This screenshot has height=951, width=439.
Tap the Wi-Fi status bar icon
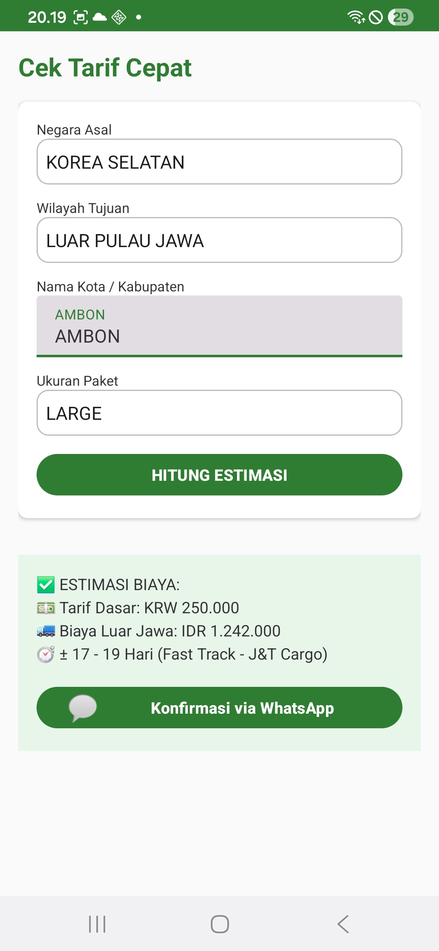click(356, 17)
